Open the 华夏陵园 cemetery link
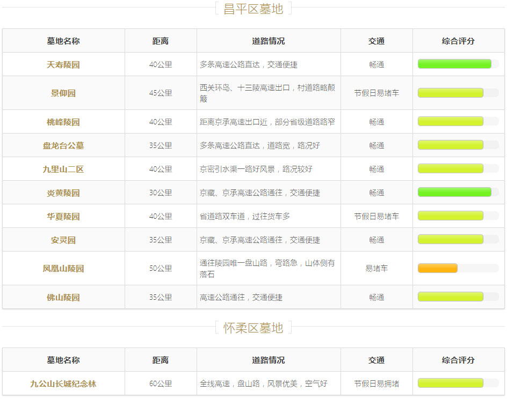Screen dimensions: 507x399 point(63,216)
